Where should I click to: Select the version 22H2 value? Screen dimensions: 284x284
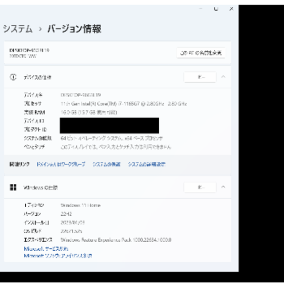click(x=66, y=214)
